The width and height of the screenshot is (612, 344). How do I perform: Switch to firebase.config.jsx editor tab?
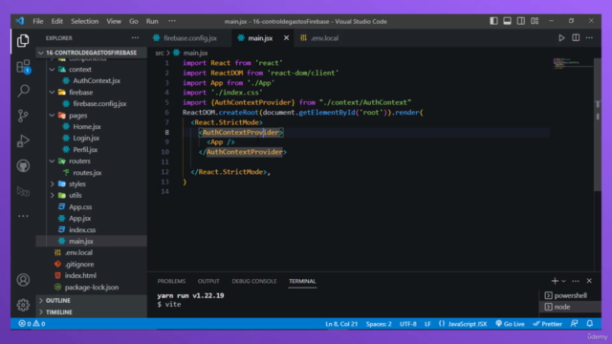coord(189,38)
